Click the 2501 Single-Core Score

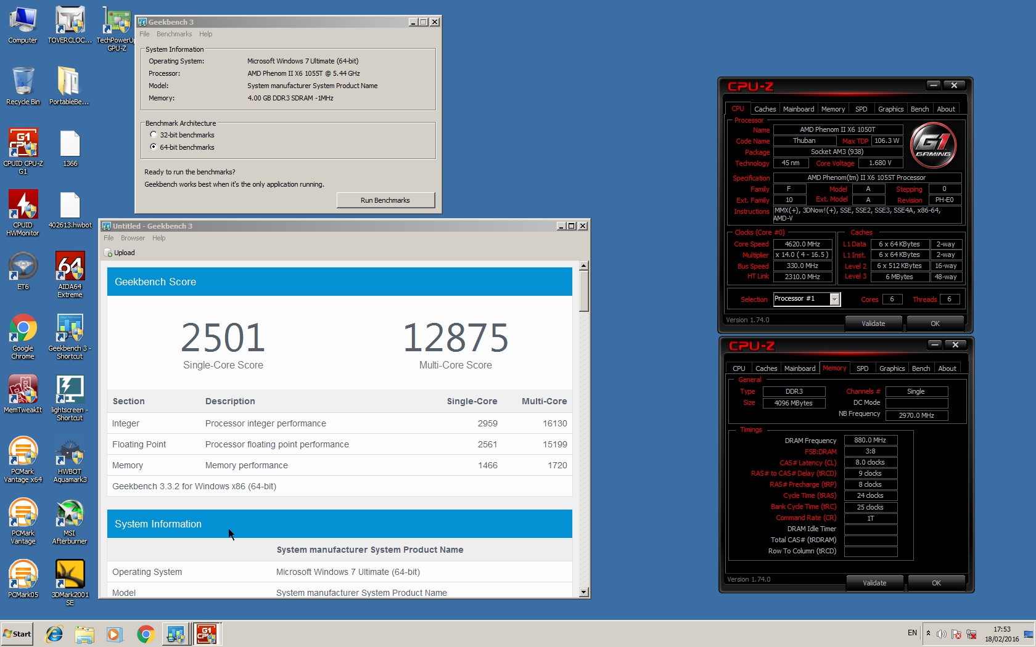[223, 338]
